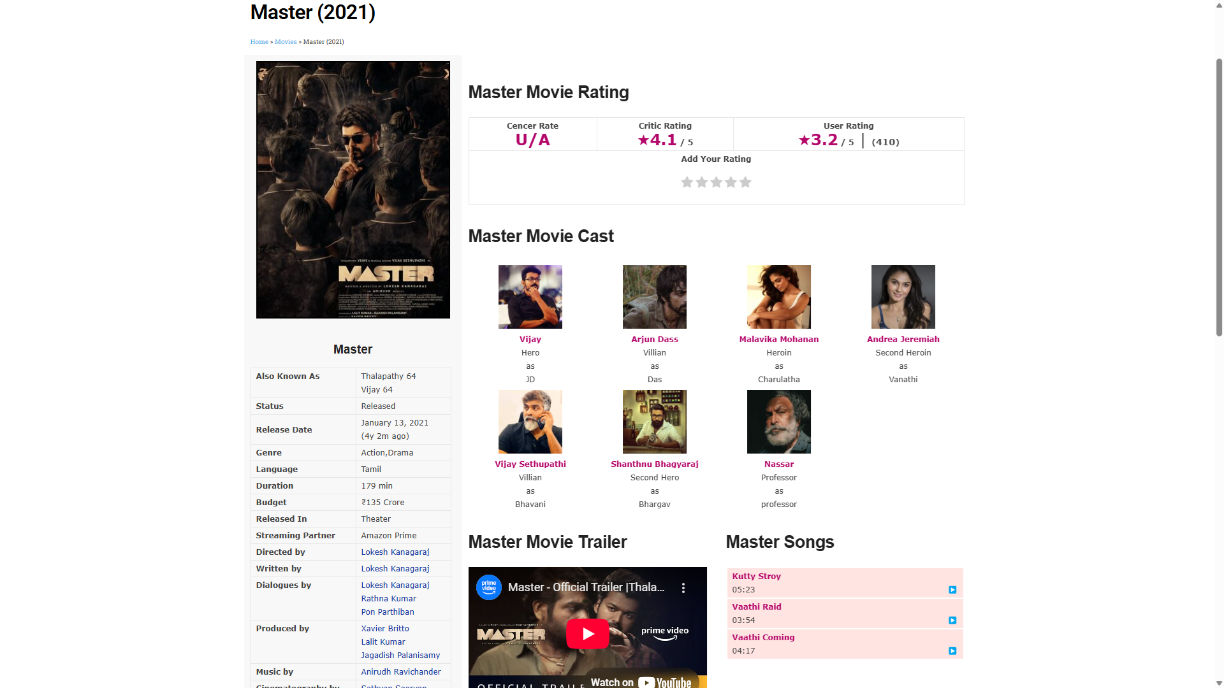Open the Master movie poster
This screenshot has width=1224, height=688.
(x=353, y=190)
